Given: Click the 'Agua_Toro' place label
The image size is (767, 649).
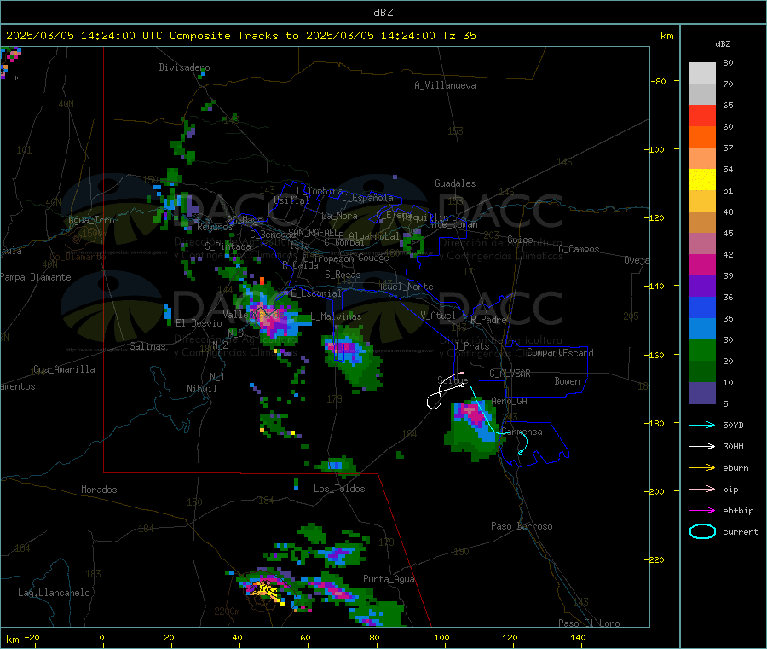Looking at the screenshot, I should 91,220.
